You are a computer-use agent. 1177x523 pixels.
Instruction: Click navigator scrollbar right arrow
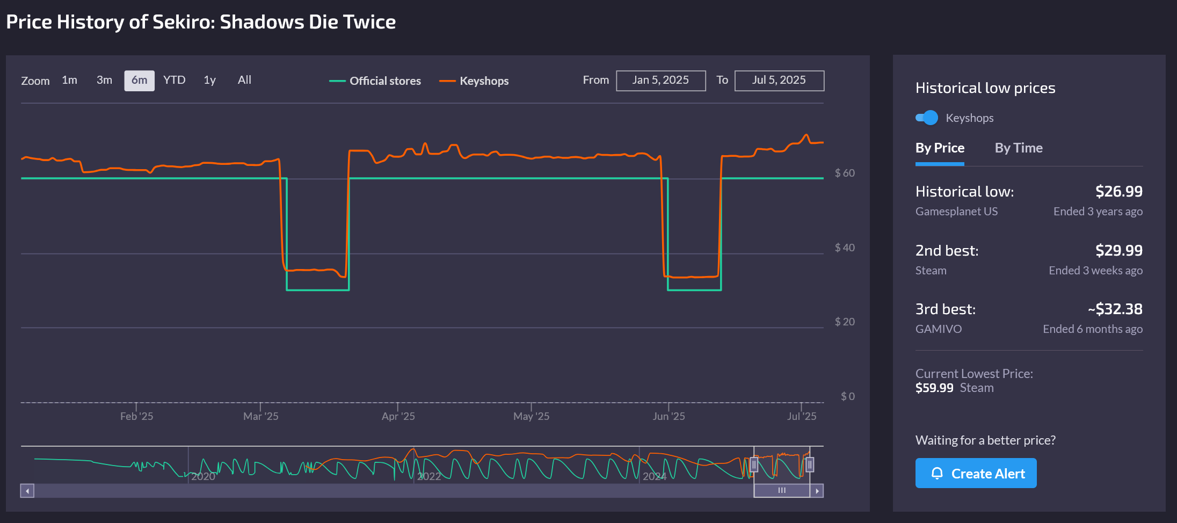[x=817, y=491]
